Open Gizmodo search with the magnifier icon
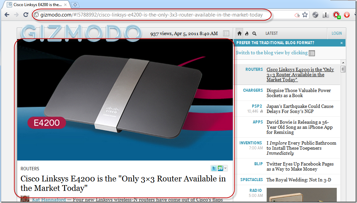This screenshot has width=357, height=203. 254,33
